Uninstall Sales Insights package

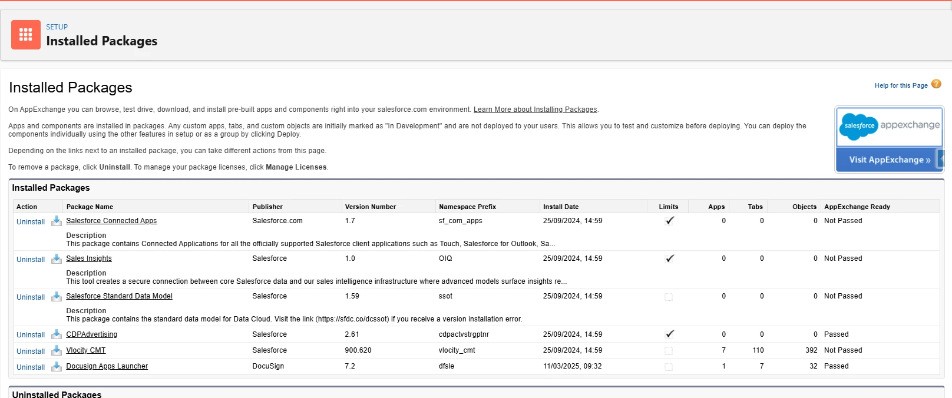click(31, 260)
